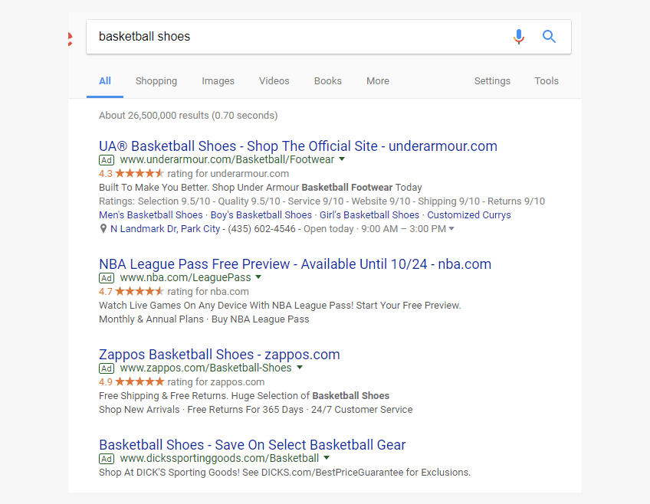
Task: Open the Books tab
Action: click(328, 81)
